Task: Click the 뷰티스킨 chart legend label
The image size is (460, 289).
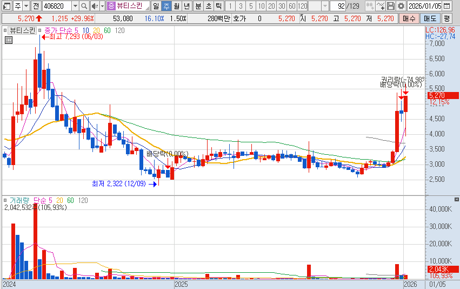Action: (x=22, y=30)
